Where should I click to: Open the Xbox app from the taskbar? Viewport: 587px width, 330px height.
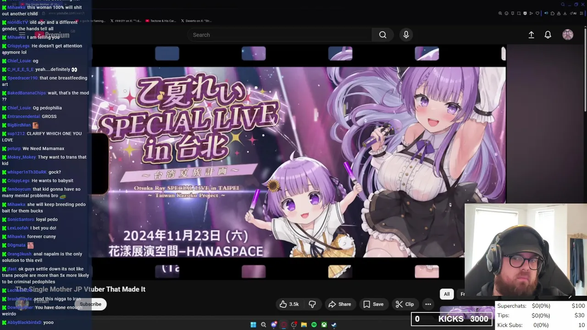pos(324,324)
